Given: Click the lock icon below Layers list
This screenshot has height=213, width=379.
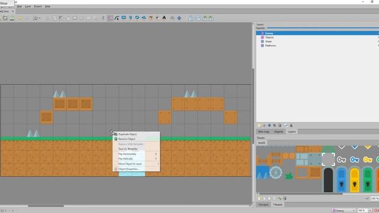Looking at the screenshot, I should click(291, 125).
